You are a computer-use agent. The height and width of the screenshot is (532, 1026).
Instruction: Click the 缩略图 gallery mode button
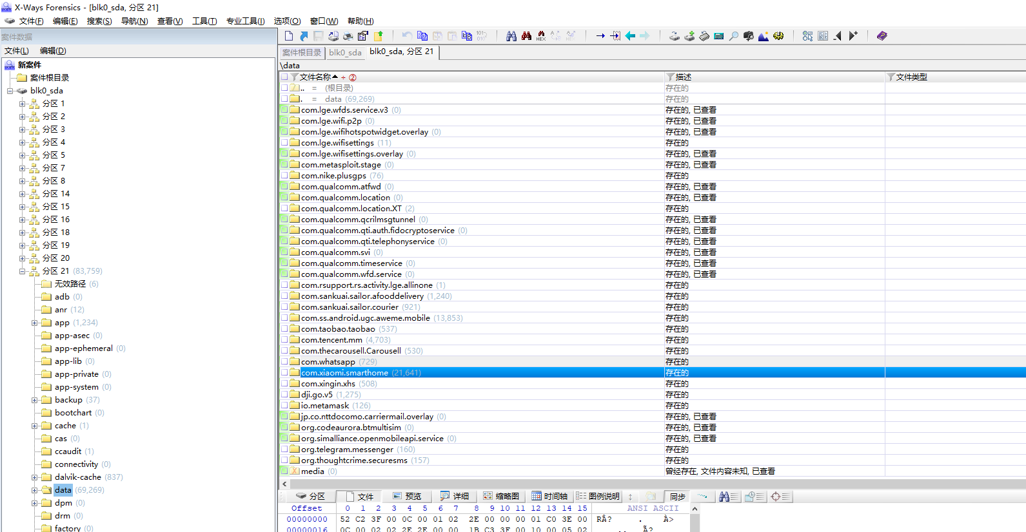coord(501,497)
